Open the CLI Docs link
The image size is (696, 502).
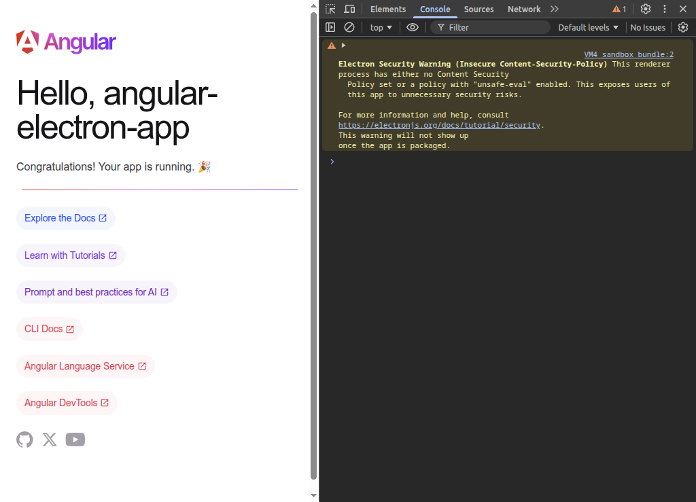pos(49,329)
